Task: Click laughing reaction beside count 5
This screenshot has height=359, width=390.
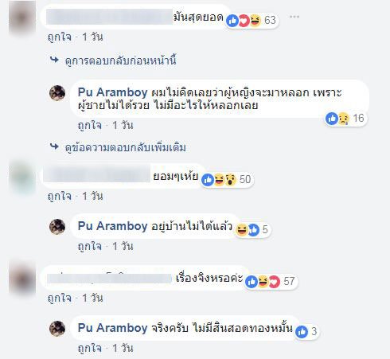Action: point(241,229)
